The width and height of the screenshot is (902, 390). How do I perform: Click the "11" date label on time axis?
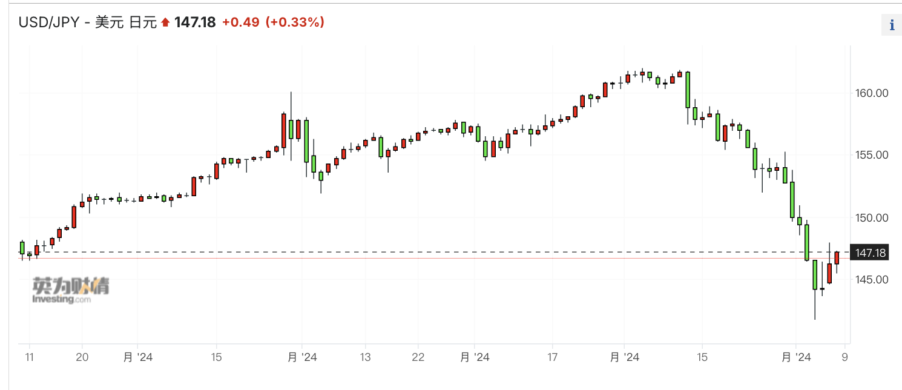[x=29, y=357]
